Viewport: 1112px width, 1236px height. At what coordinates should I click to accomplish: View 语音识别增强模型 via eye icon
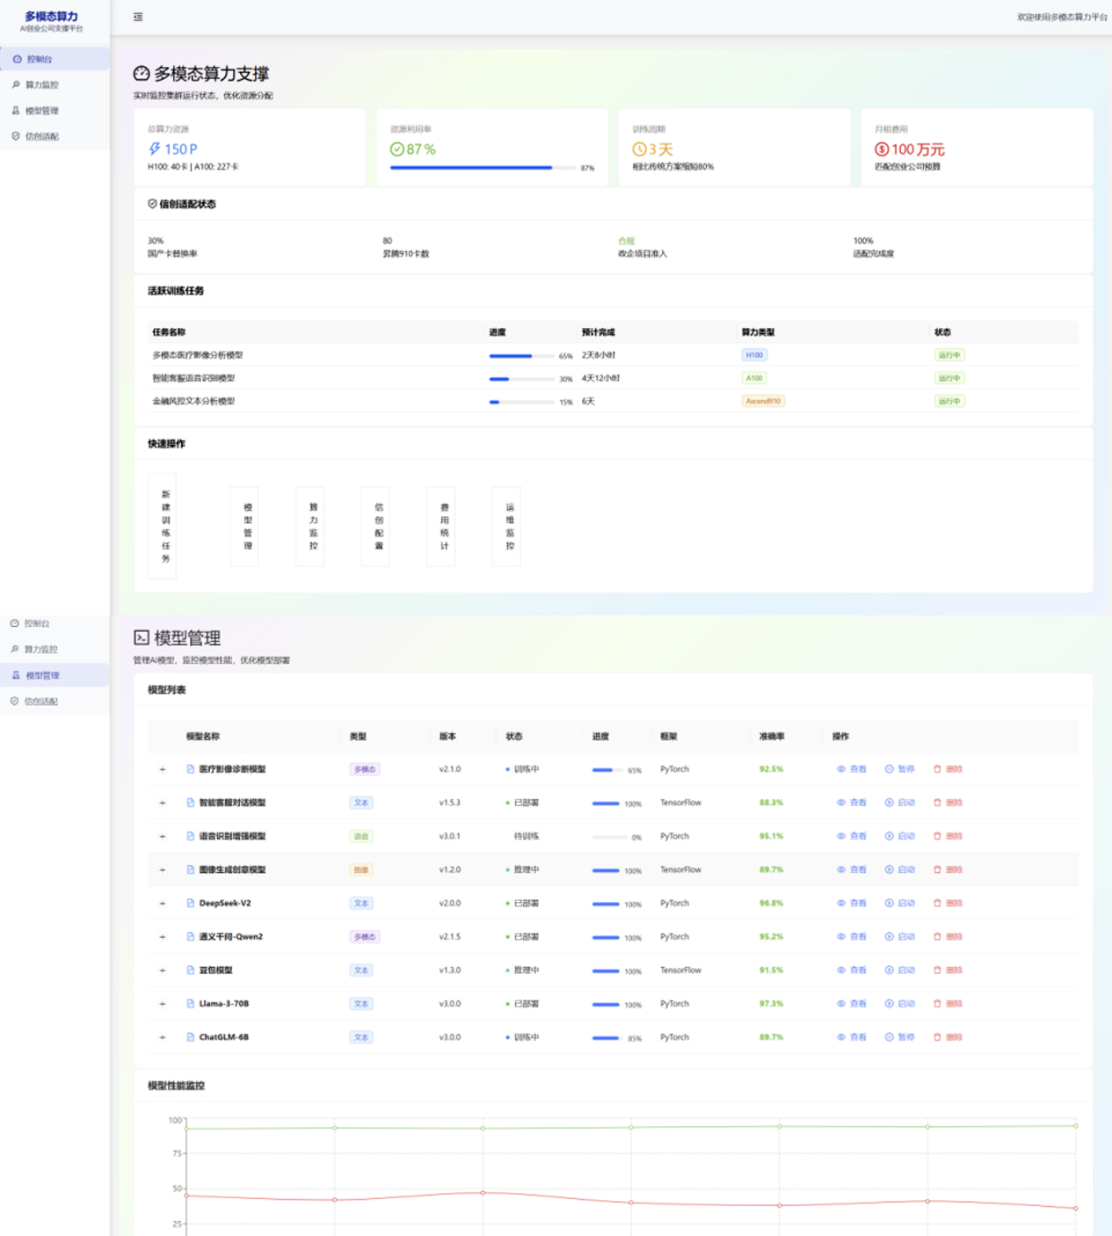[851, 836]
